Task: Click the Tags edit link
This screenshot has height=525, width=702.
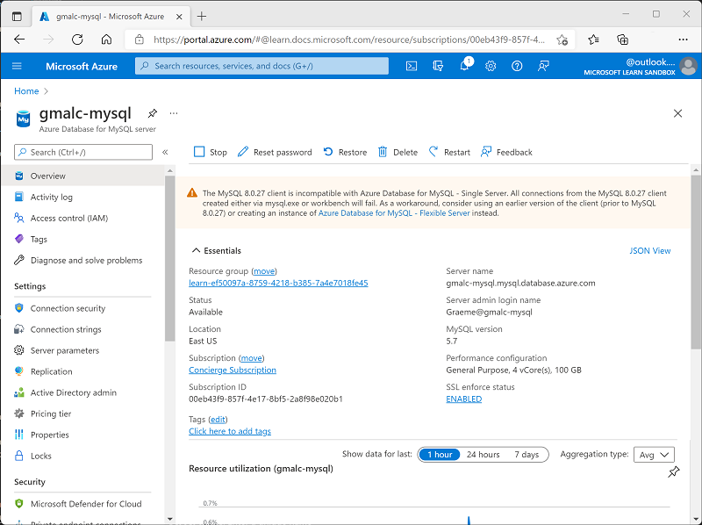Action: [x=218, y=420]
